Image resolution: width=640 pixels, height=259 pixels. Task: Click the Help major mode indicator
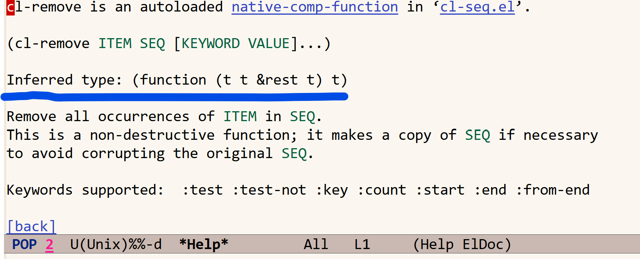pyautogui.click(x=437, y=244)
